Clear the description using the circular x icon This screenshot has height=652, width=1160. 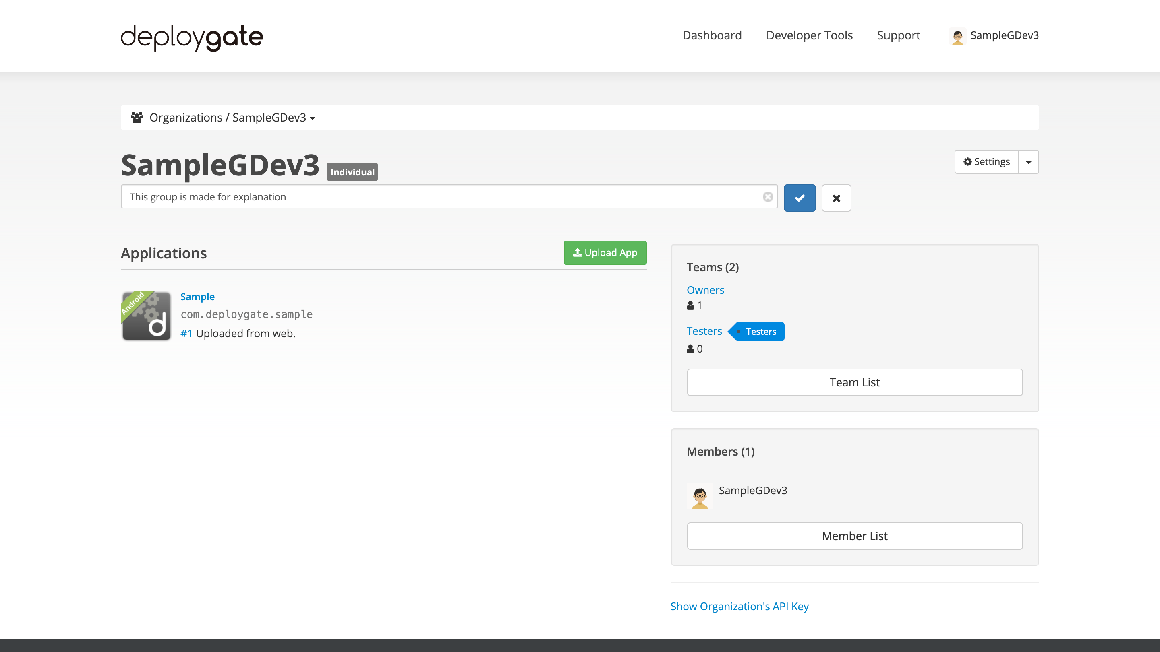click(x=767, y=197)
